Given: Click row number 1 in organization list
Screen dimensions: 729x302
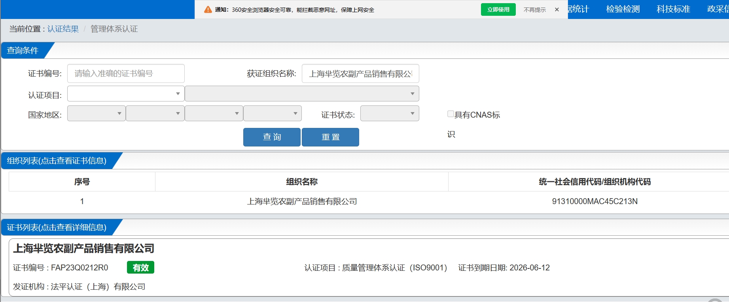Looking at the screenshot, I should 82,201.
